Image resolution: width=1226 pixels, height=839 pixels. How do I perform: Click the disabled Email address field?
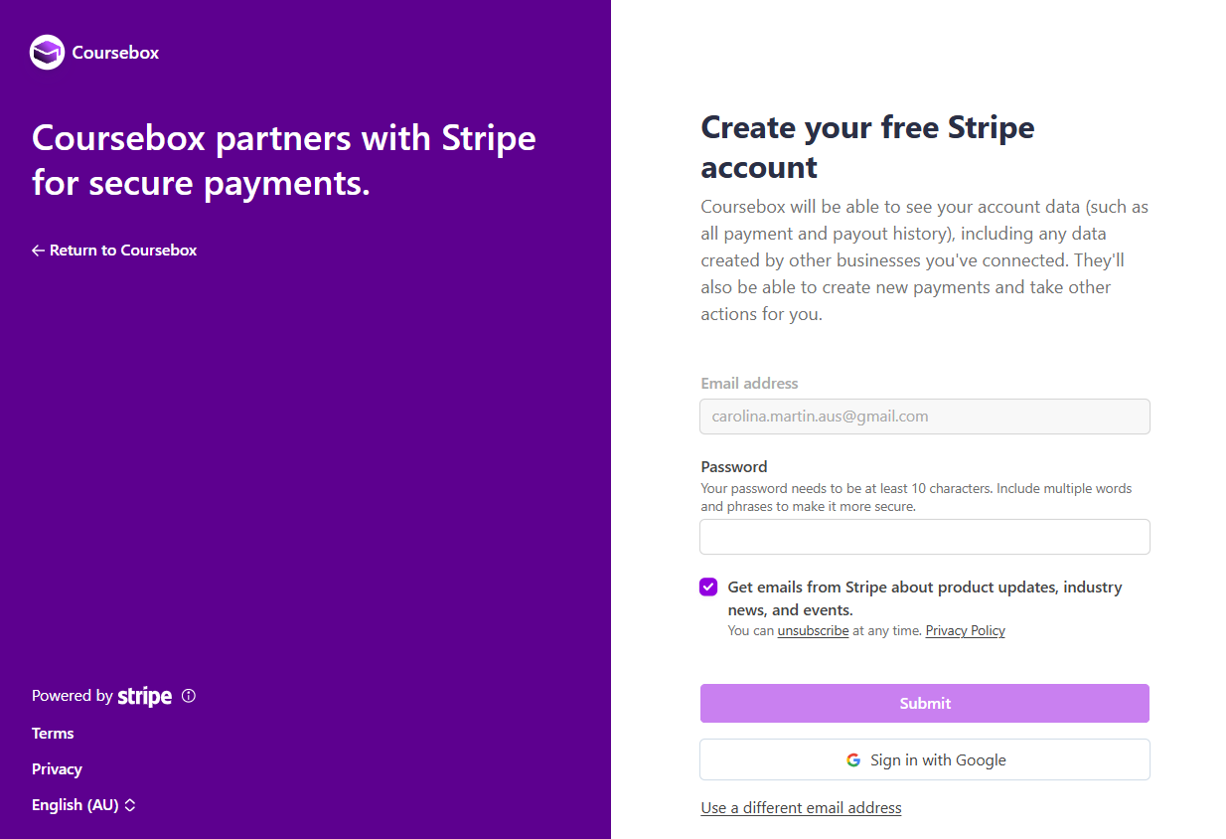click(924, 417)
